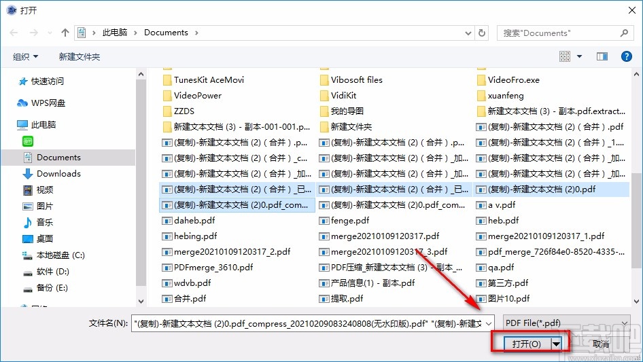Click the file list scroll-up arrow
This screenshot has width=643, height=362.
point(636,74)
